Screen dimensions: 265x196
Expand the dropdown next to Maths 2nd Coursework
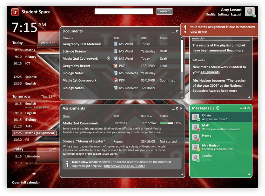(108, 59)
